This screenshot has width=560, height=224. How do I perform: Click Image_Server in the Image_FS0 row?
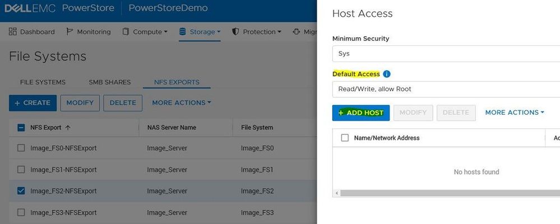[167, 148]
